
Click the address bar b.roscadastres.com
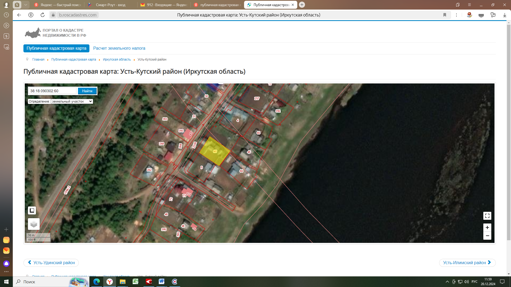pos(78,15)
